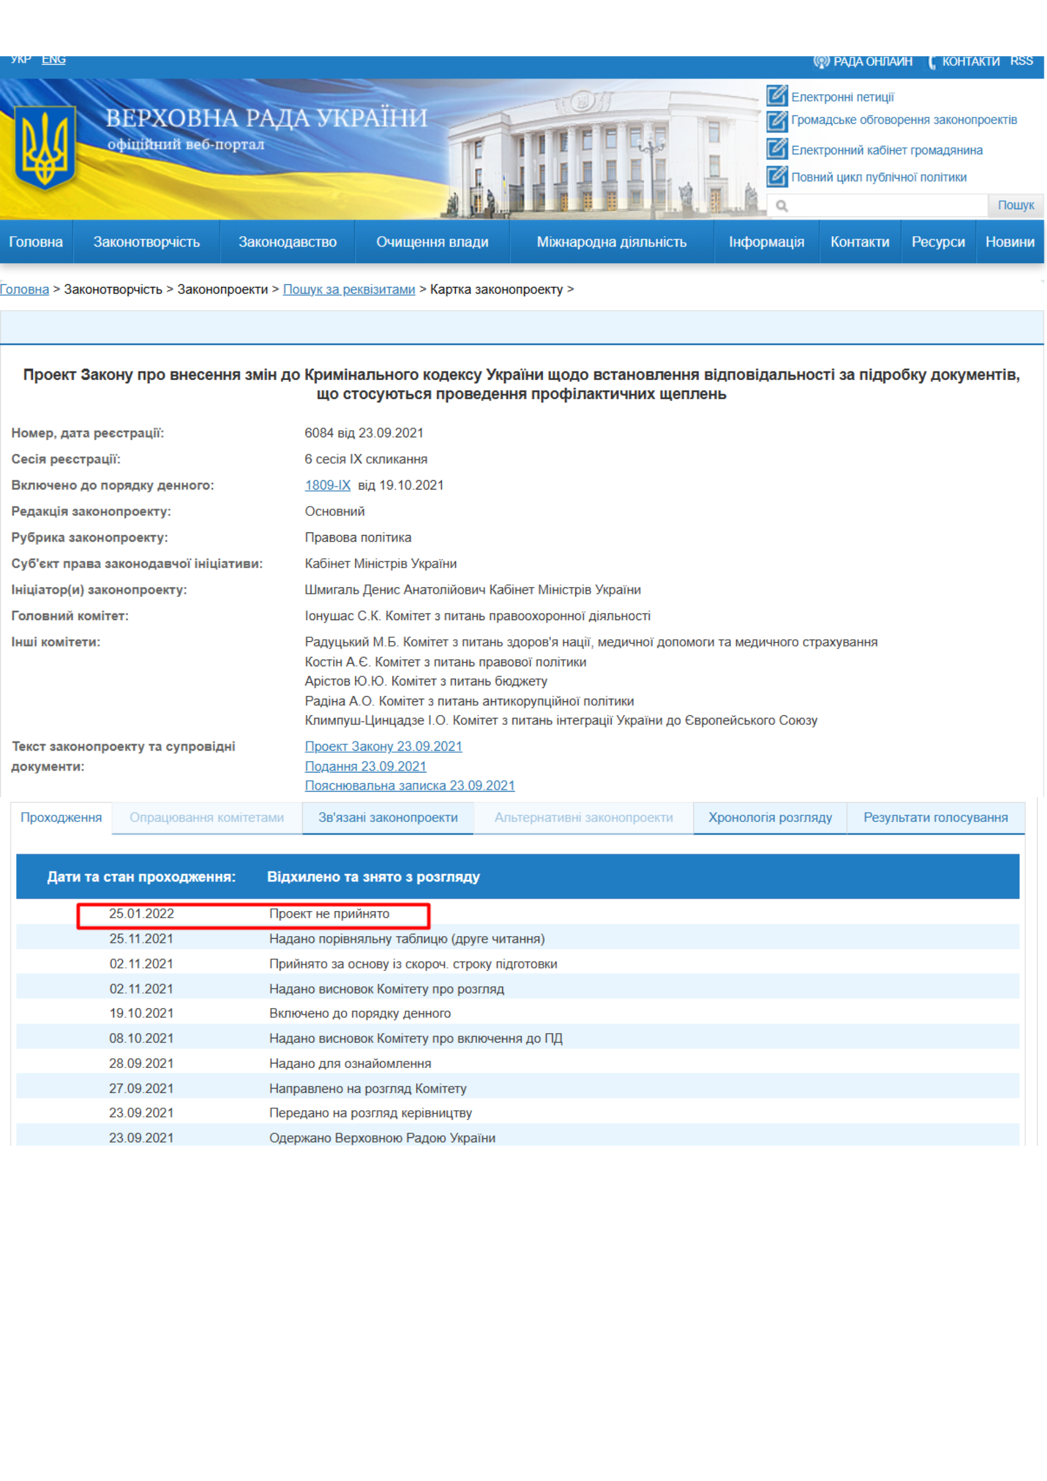The height and width of the screenshot is (1481, 1047).
Task: Click 'Кабінет Міністрів України' subject value
Action: coord(381,564)
